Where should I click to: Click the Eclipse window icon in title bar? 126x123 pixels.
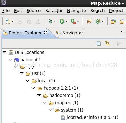(x=4, y=3)
